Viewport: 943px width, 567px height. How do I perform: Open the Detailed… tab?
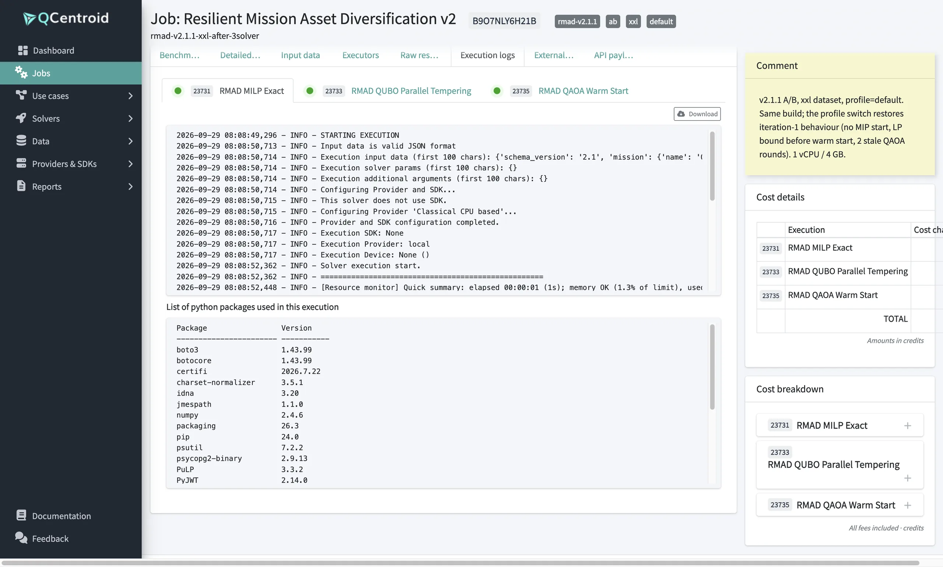coord(240,55)
